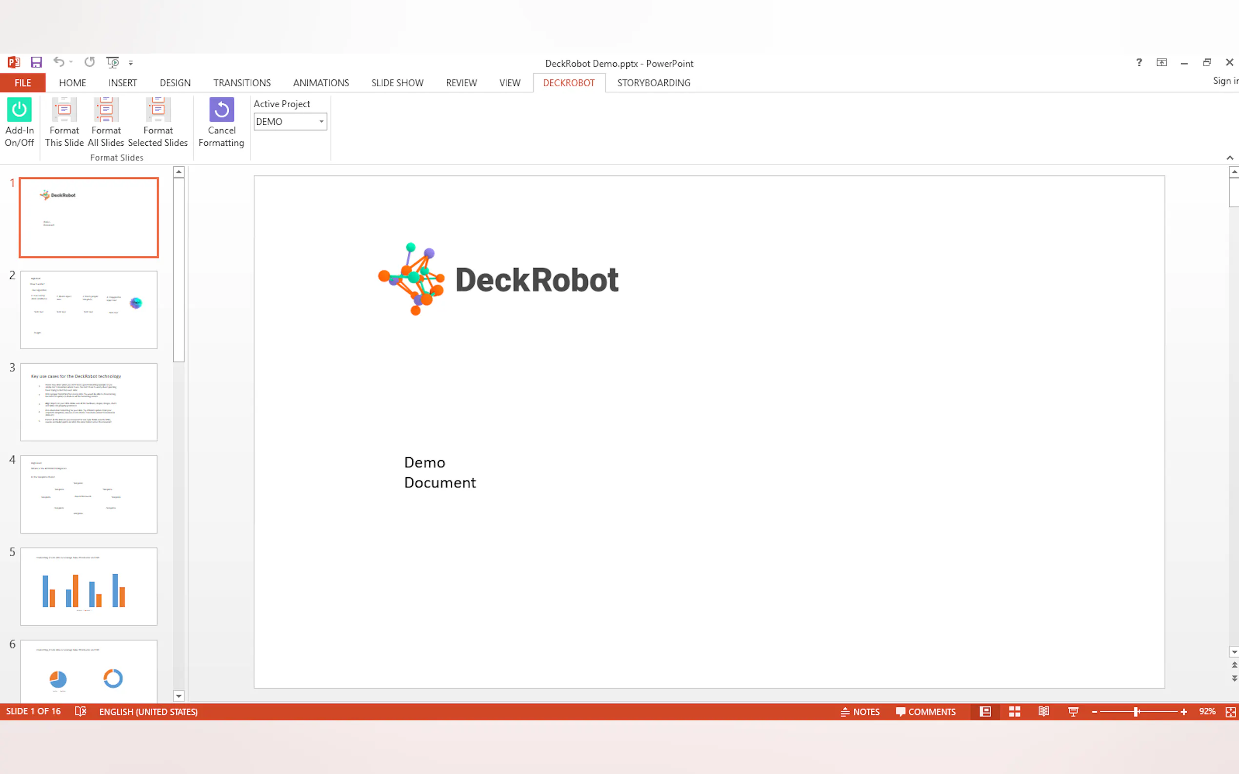
Task: Collapse the ribbon with the chevron
Action: (1229, 157)
